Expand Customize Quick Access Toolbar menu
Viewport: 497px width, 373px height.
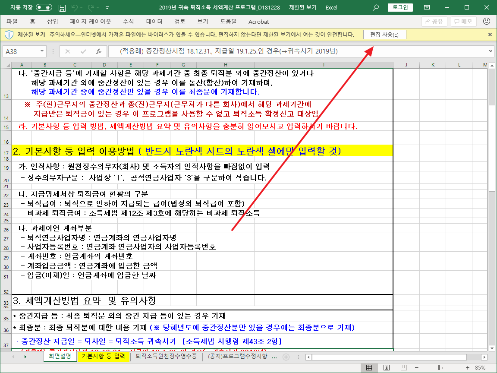tap(107, 8)
